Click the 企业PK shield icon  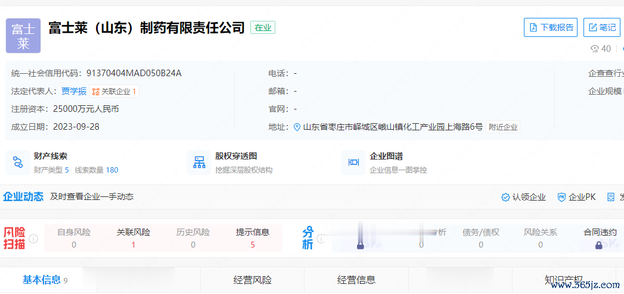(561, 197)
